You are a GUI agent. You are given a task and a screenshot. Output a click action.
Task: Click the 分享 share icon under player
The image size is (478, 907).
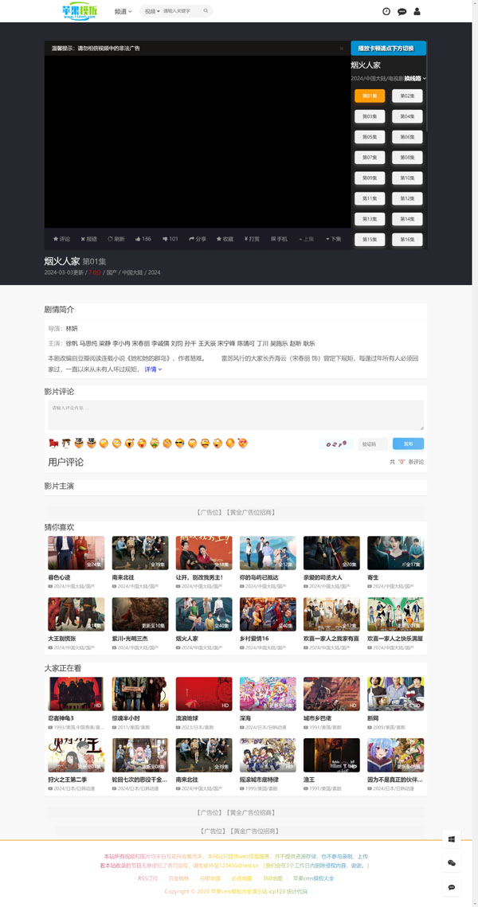(197, 239)
